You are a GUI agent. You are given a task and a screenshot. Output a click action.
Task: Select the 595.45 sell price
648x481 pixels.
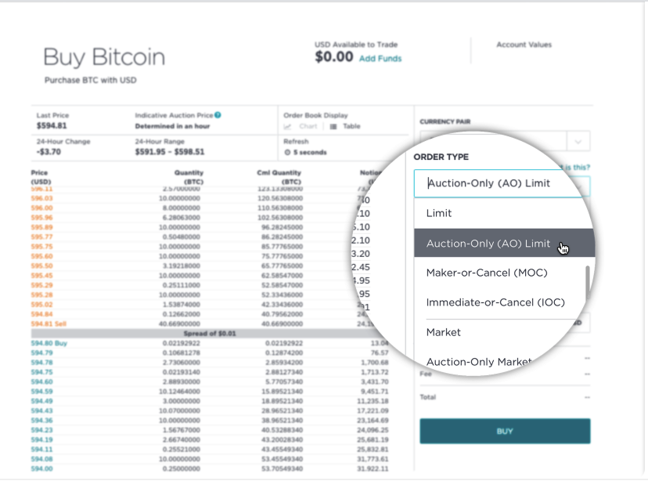point(41,276)
